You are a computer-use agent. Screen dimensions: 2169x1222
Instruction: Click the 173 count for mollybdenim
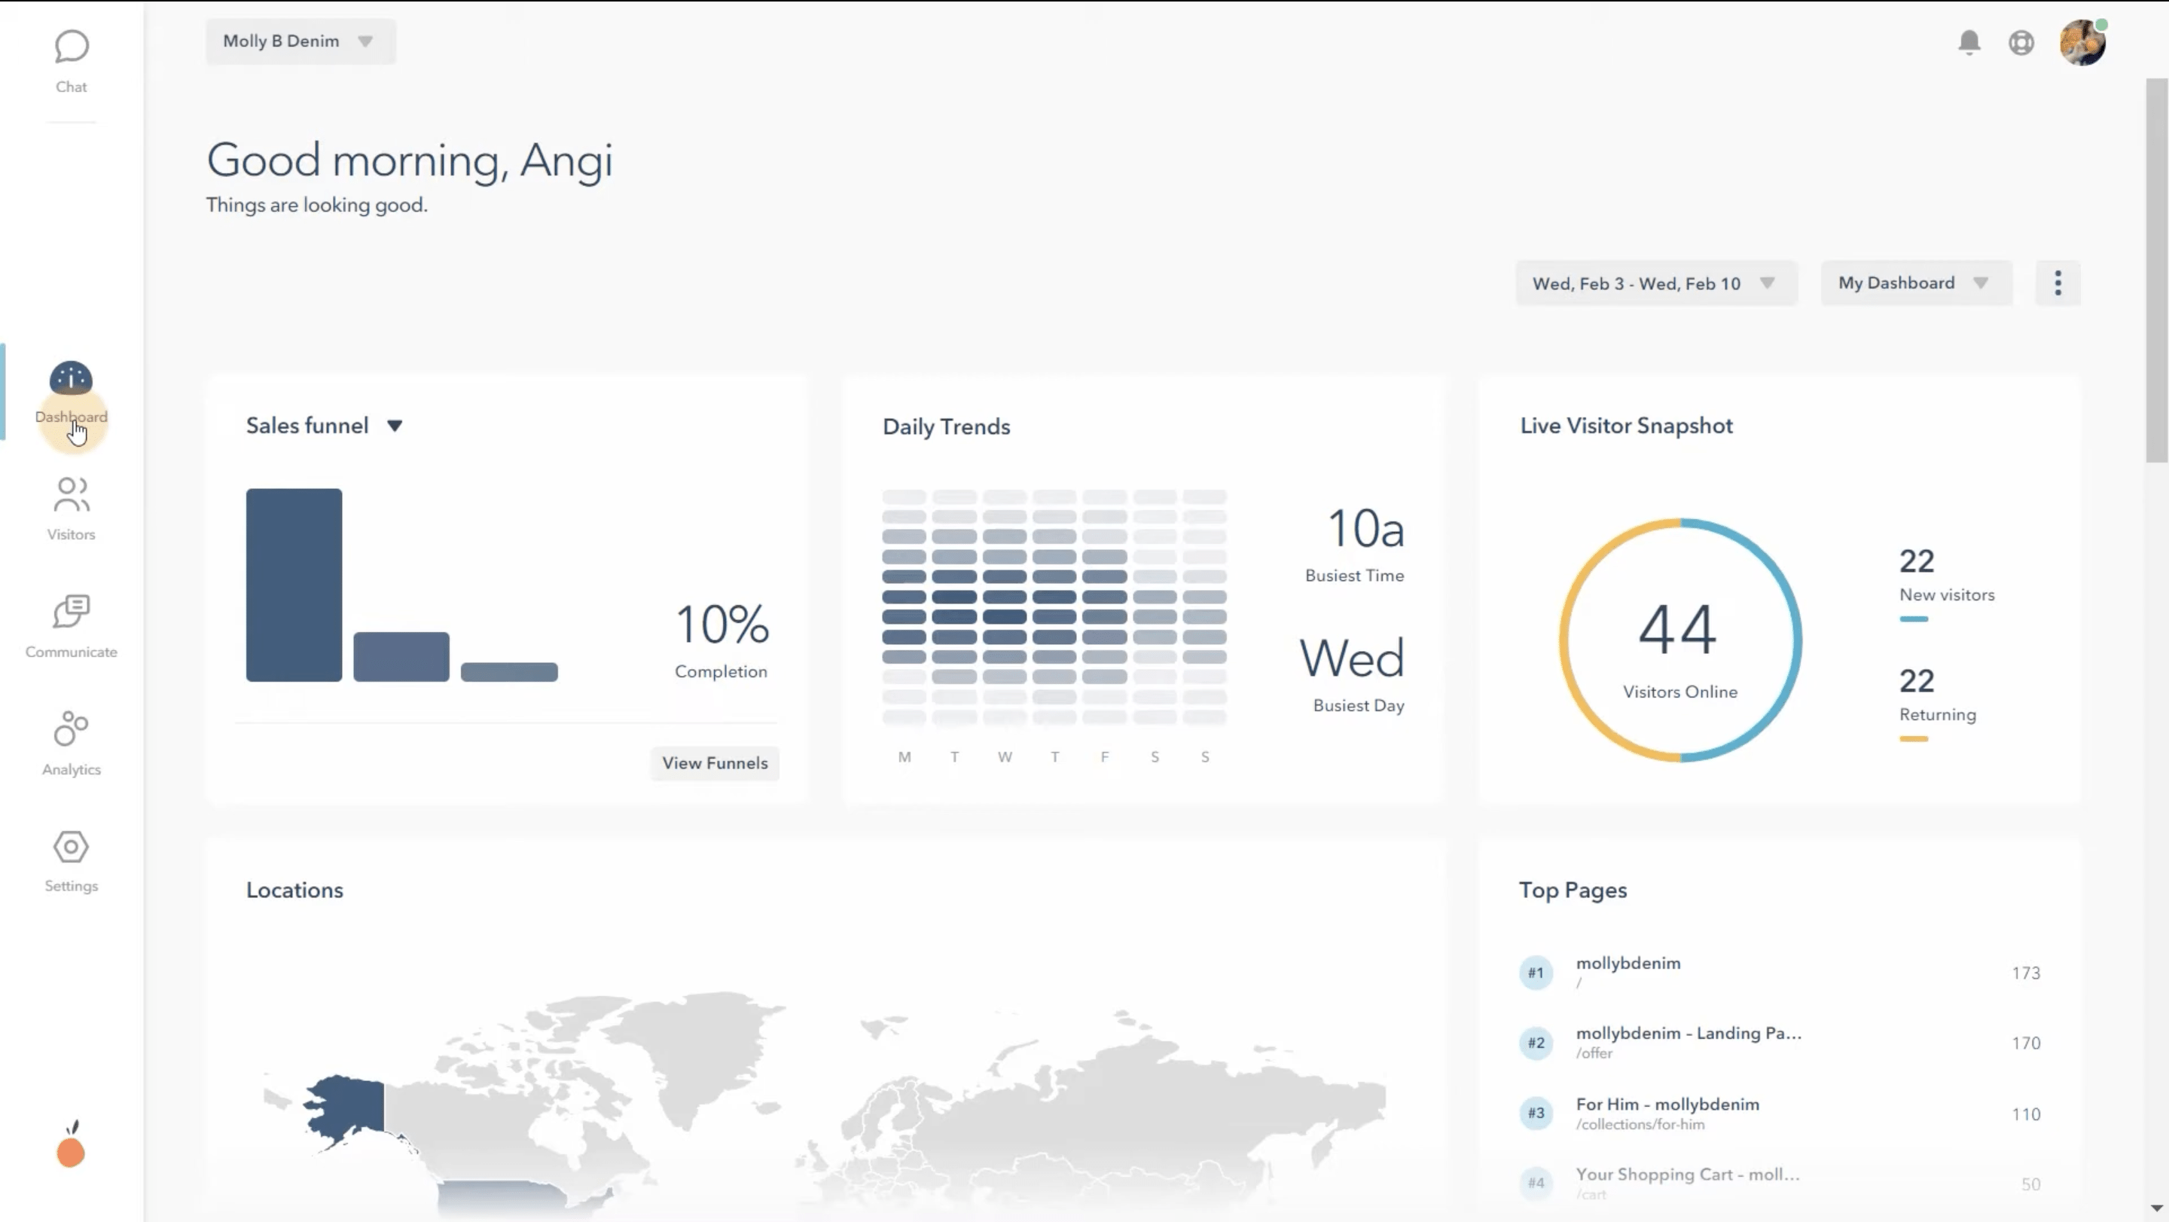pyautogui.click(x=2026, y=973)
